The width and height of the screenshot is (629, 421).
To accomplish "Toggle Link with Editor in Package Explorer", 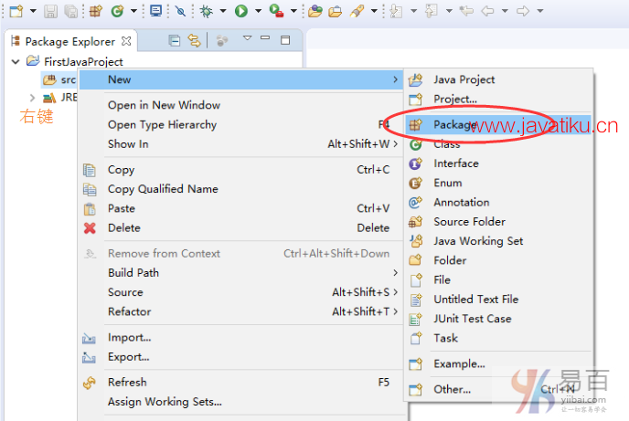I will coord(194,40).
